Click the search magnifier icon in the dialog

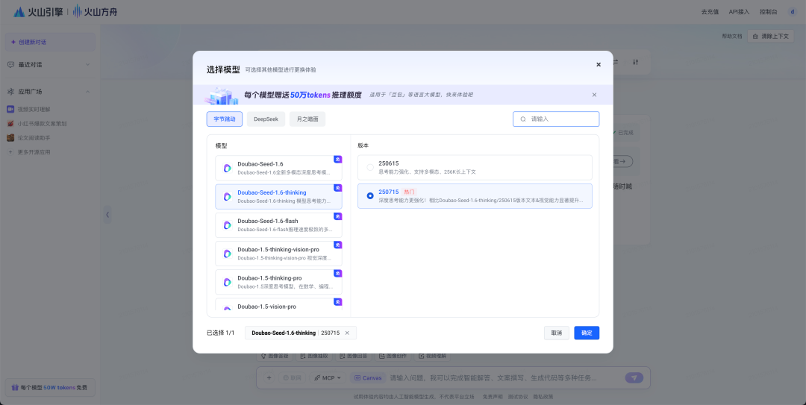tap(523, 119)
